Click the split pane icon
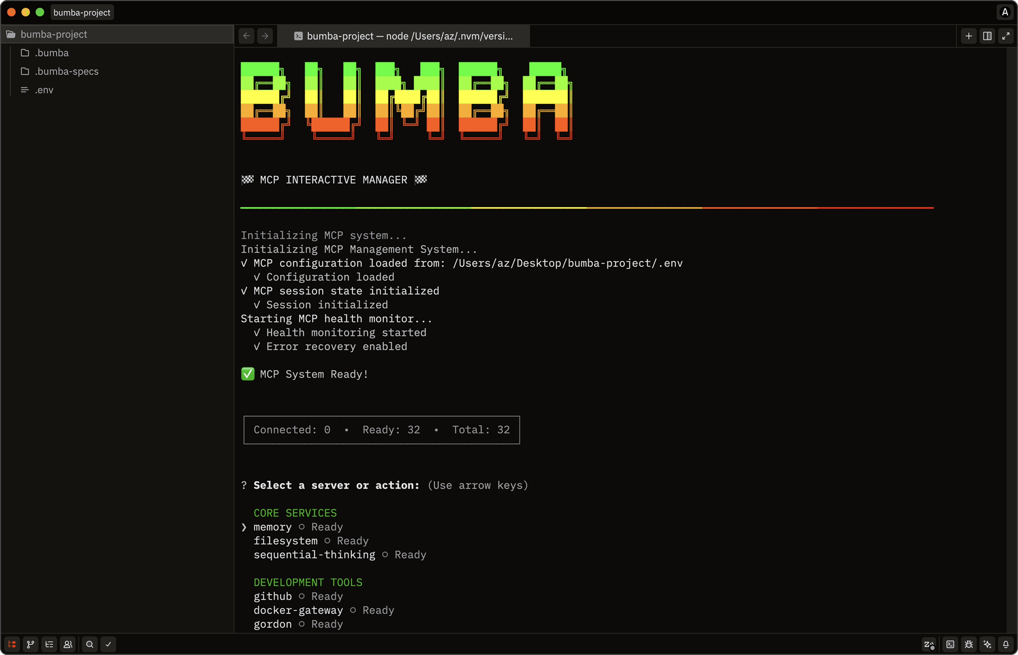Viewport: 1018px width, 655px height. [987, 36]
